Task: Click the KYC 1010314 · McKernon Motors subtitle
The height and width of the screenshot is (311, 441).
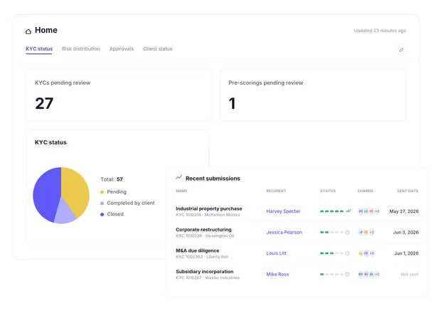Action: (208, 215)
